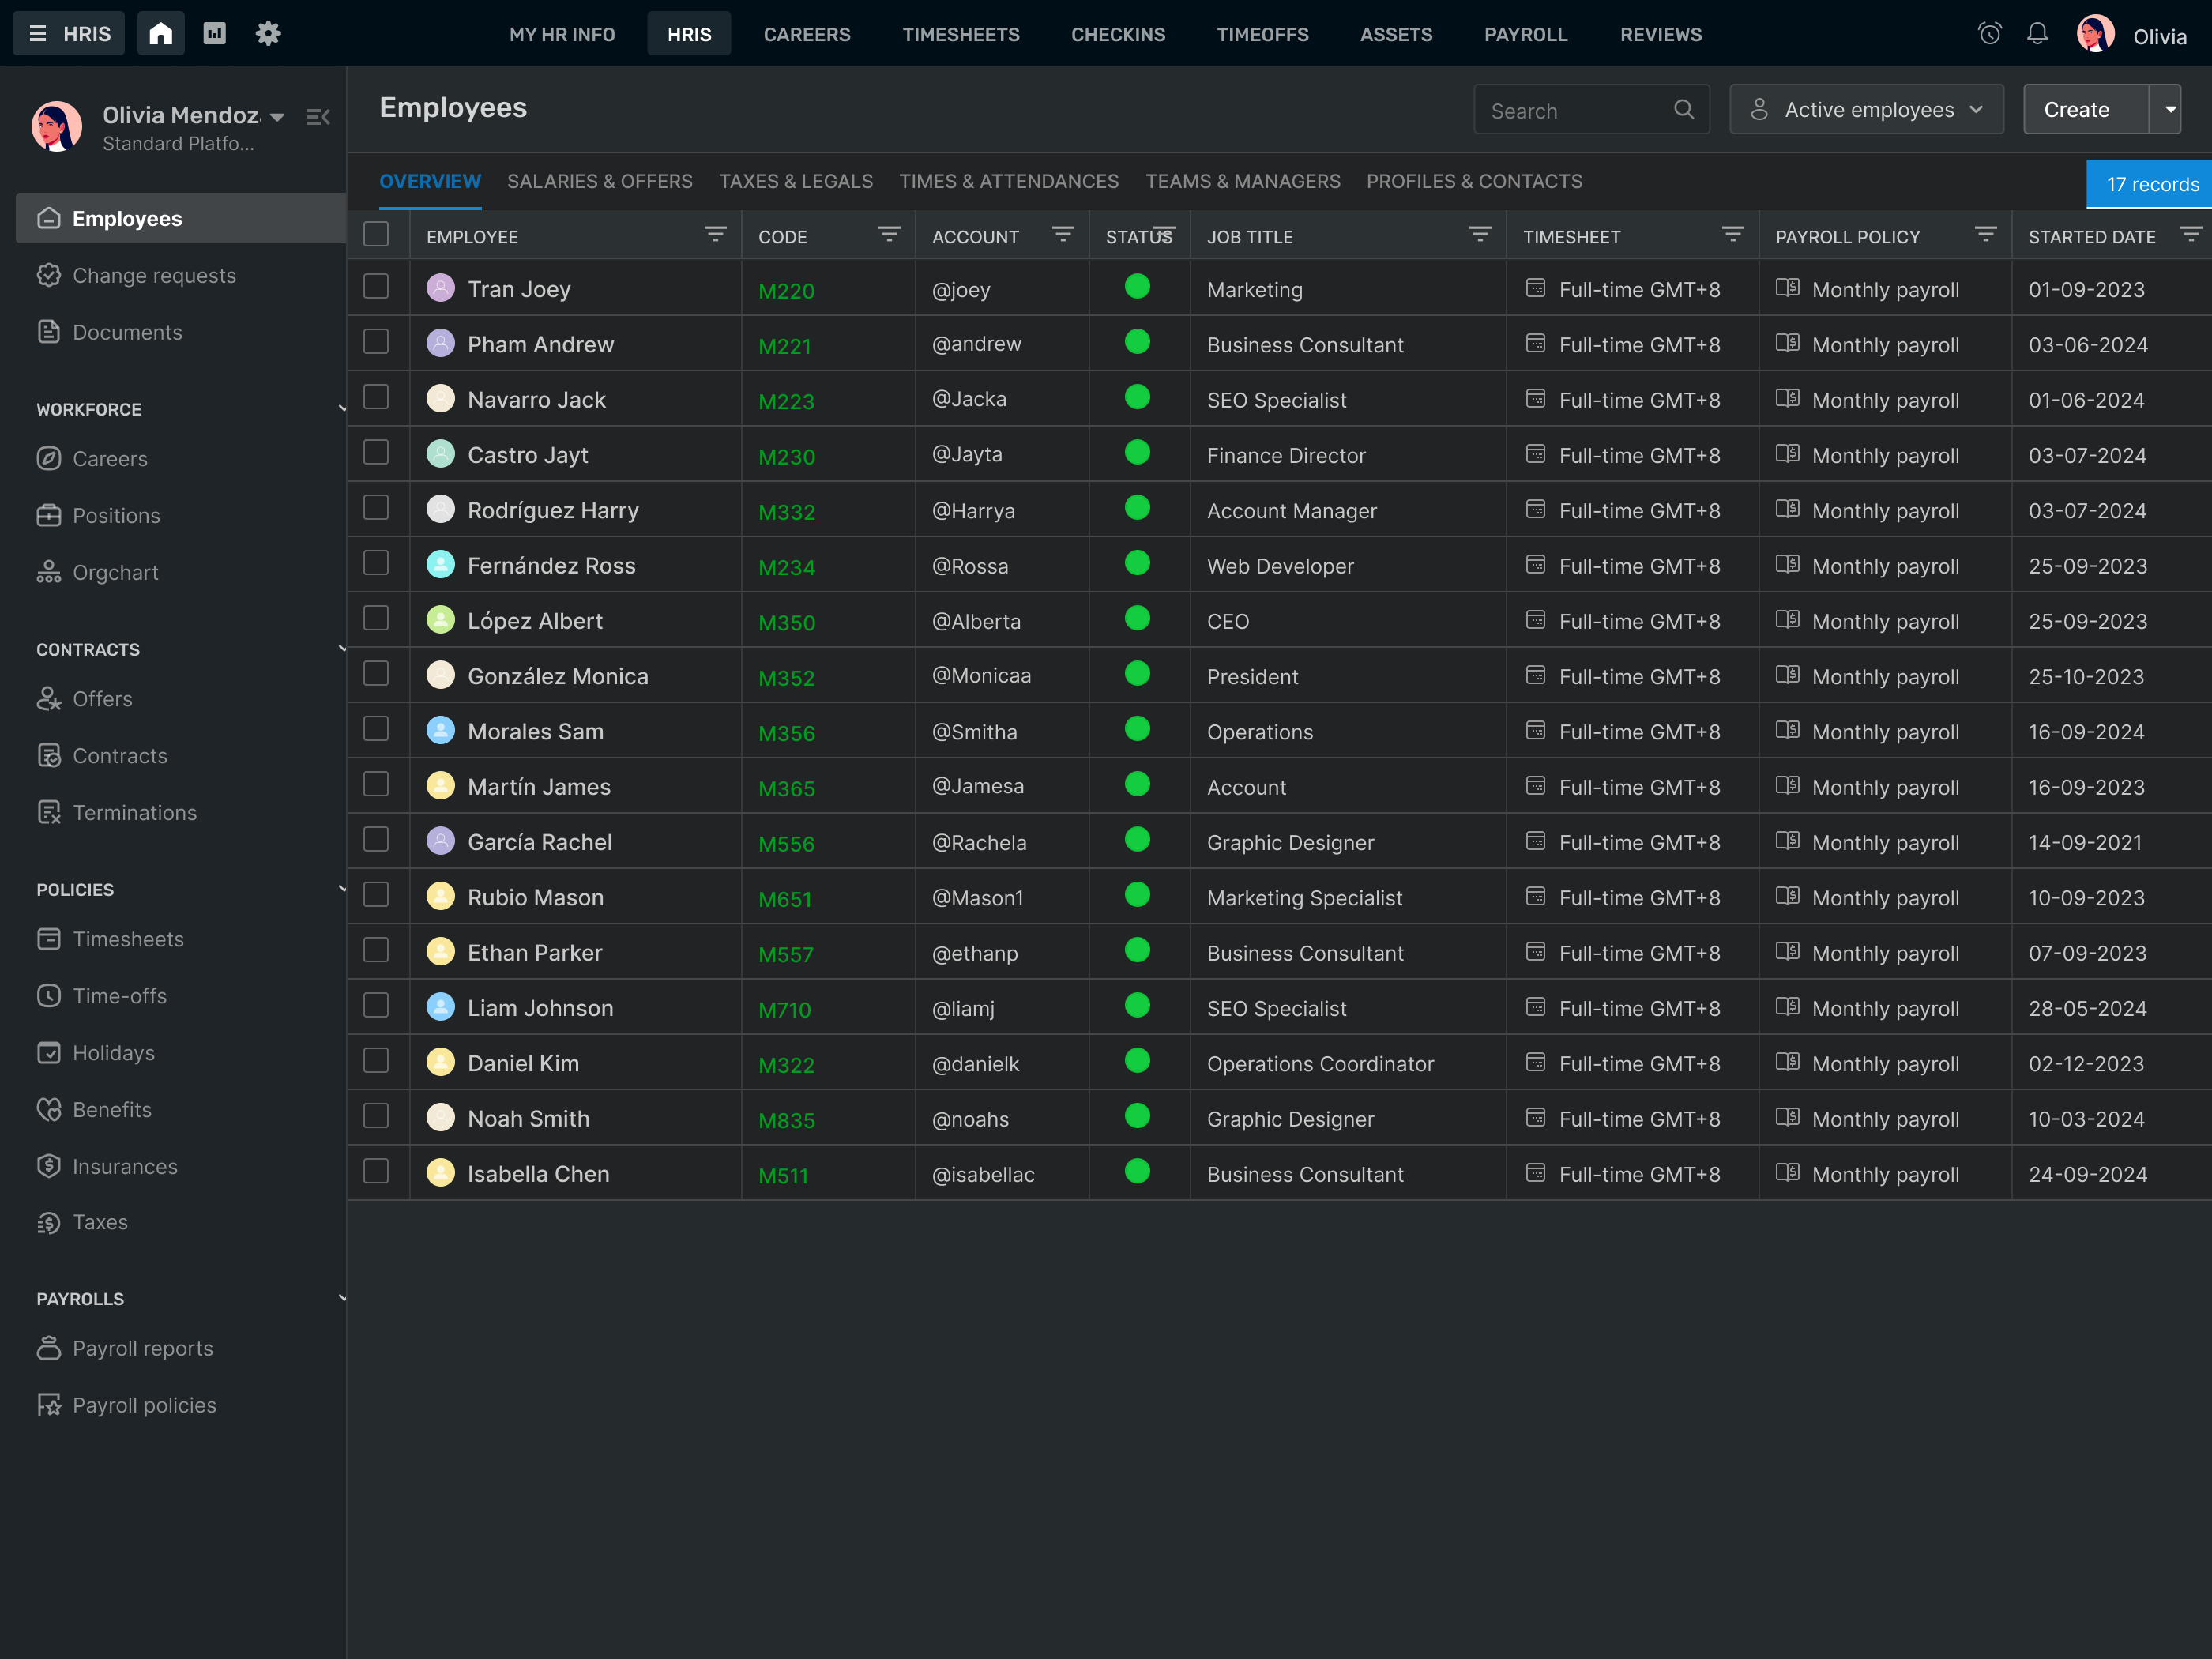The image size is (2212, 1659).
Task: Open the Create button dropdown arrow
Action: pyautogui.click(x=2165, y=110)
